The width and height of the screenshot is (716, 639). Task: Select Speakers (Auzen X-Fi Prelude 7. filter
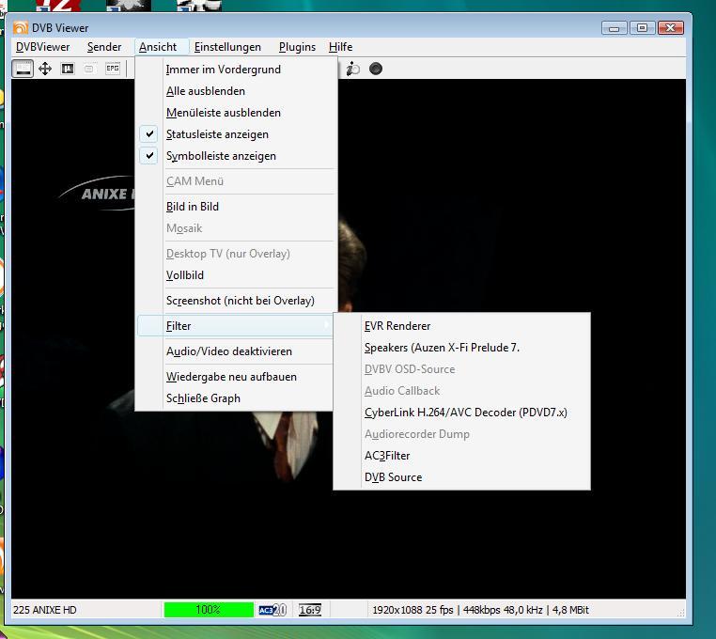[x=461, y=348]
